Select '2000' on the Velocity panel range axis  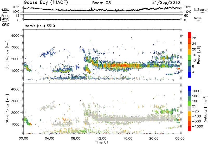(15, 113)
